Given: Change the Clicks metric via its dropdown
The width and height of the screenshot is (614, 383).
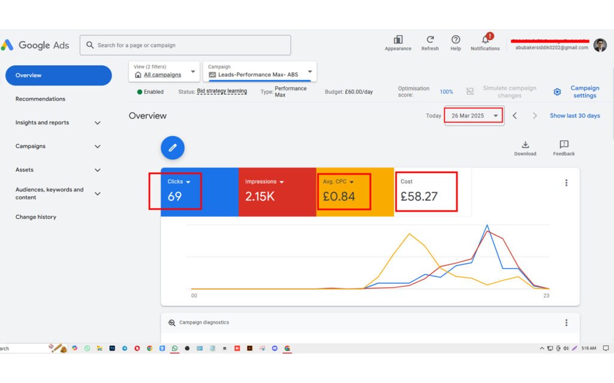Looking at the screenshot, I should click(x=188, y=182).
